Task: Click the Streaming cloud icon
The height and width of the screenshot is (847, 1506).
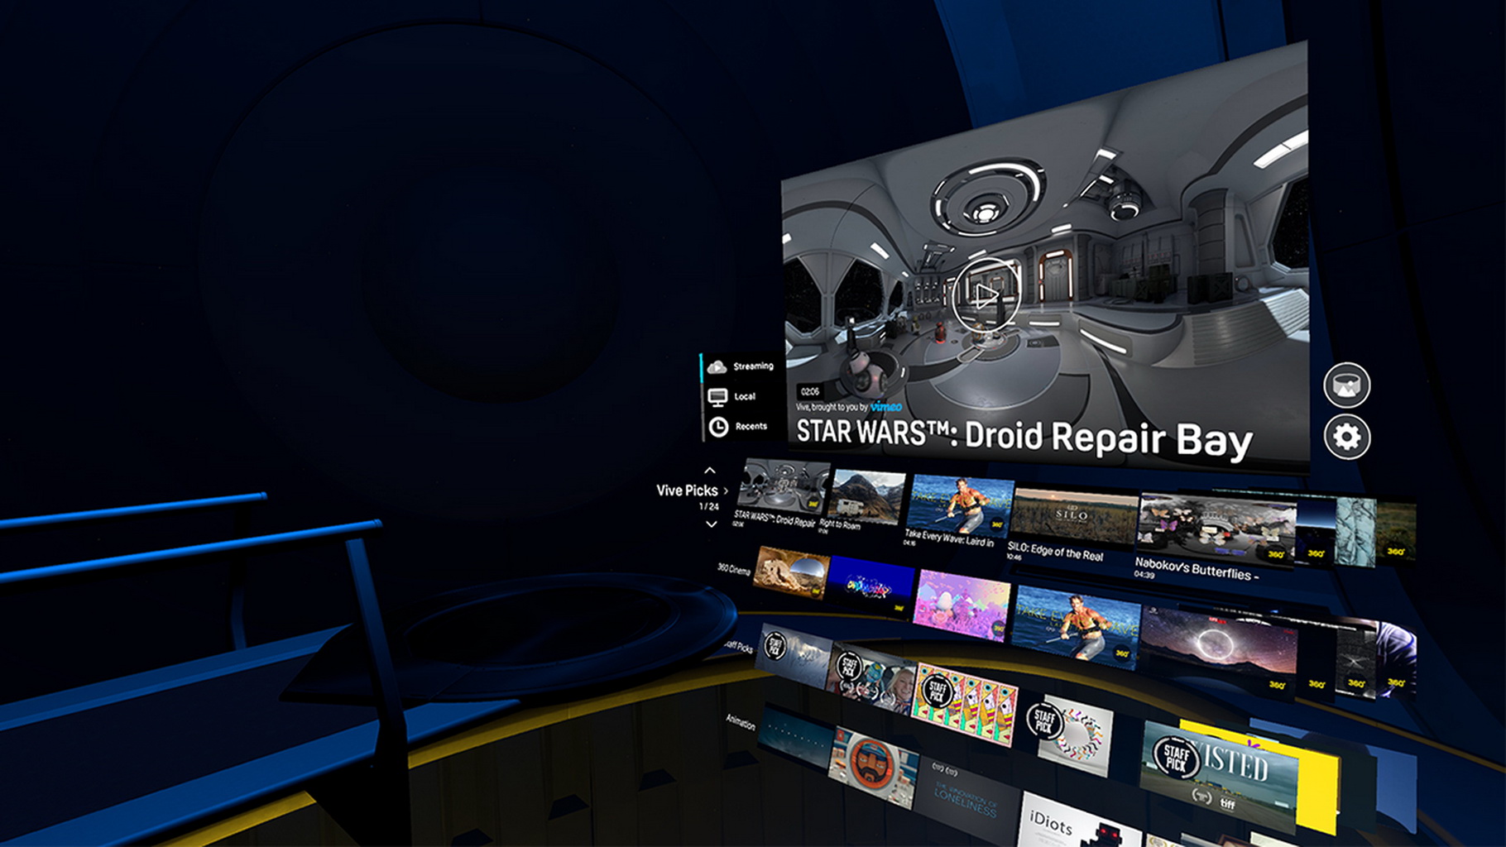Action: tap(717, 366)
